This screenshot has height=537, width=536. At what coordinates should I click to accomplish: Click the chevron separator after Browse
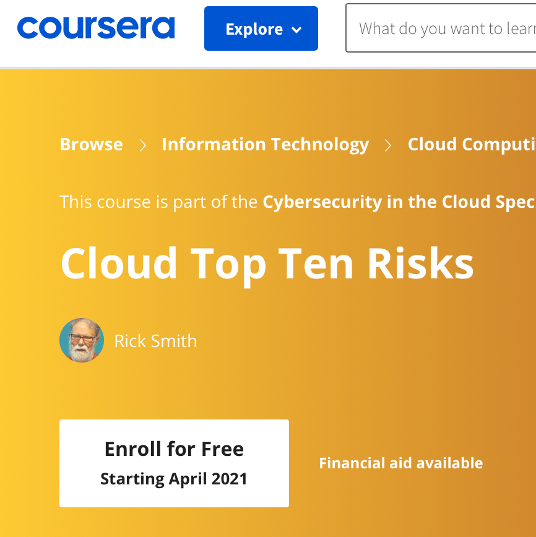(142, 145)
